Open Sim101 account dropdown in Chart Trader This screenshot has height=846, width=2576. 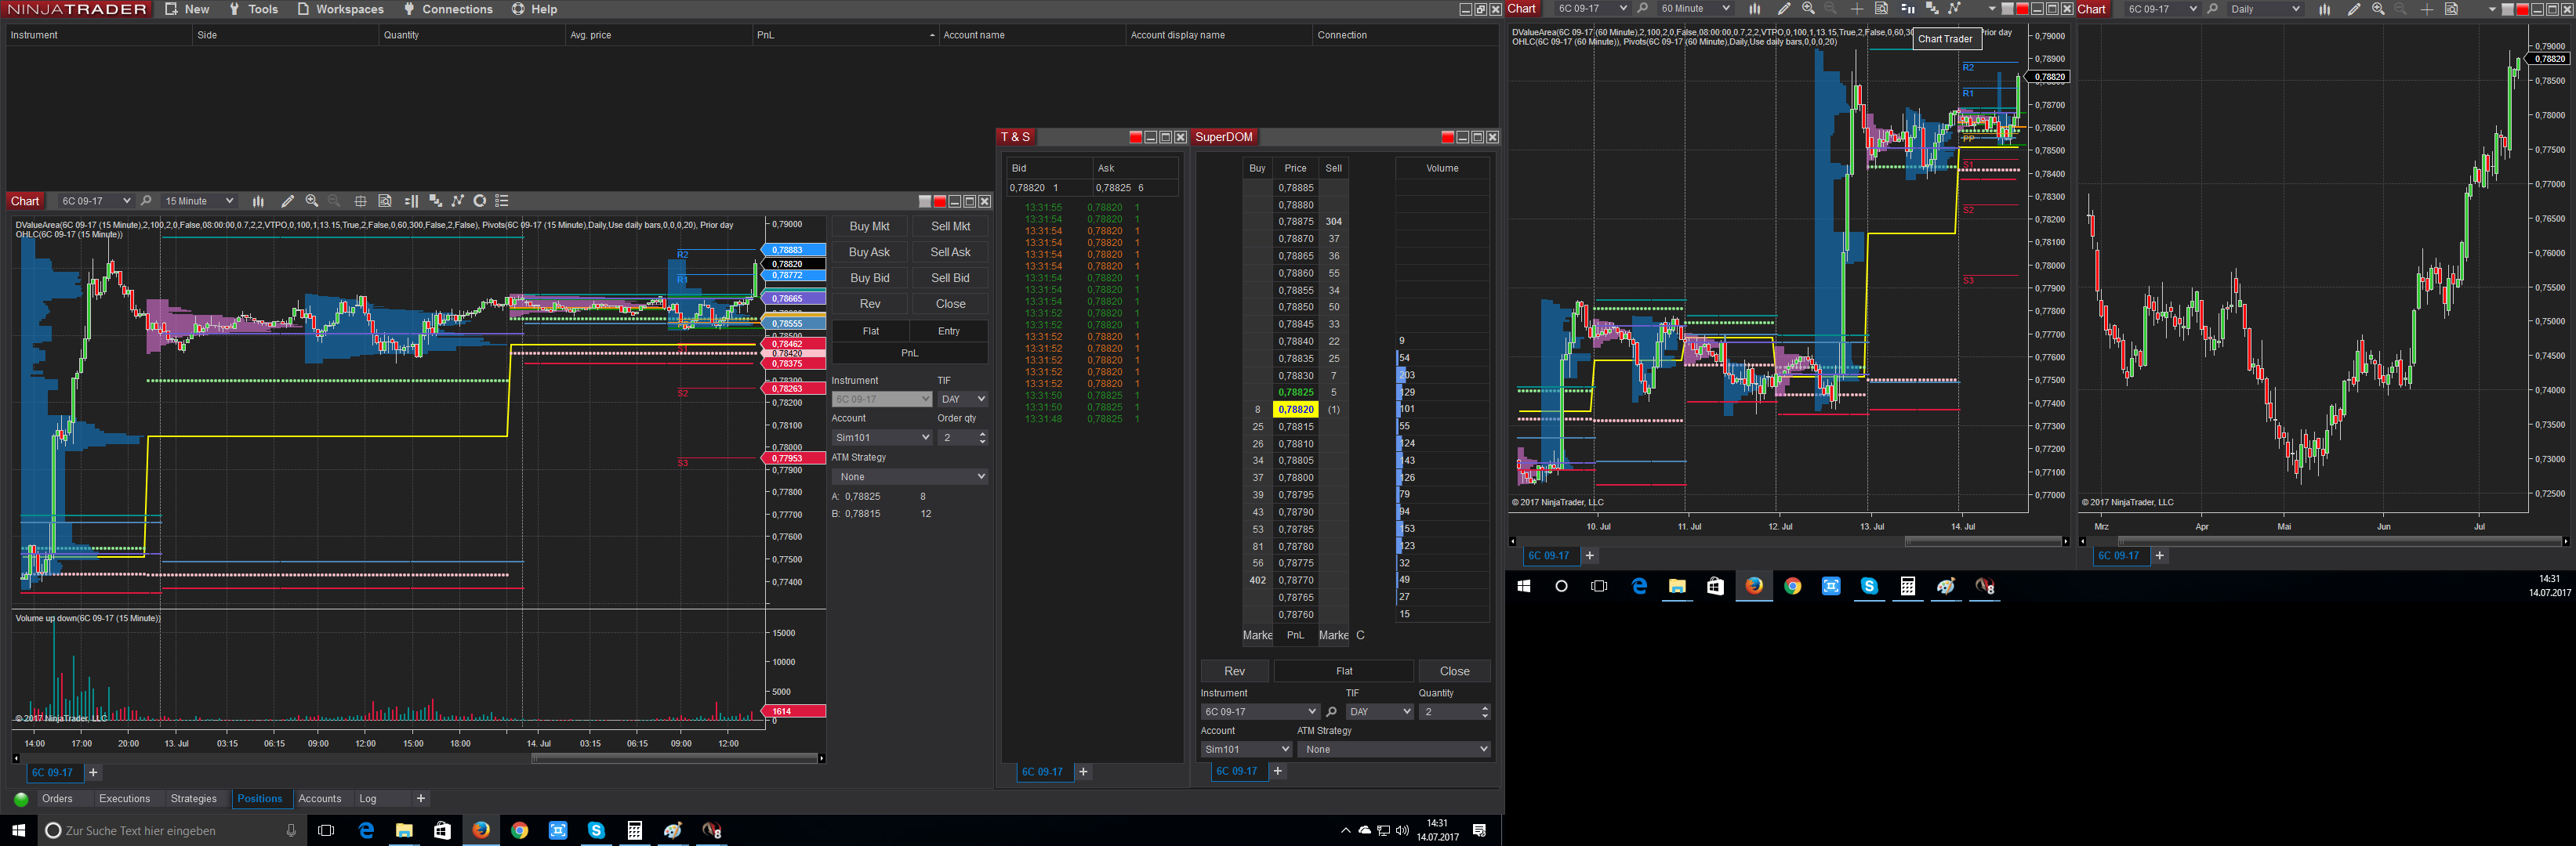pos(882,437)
